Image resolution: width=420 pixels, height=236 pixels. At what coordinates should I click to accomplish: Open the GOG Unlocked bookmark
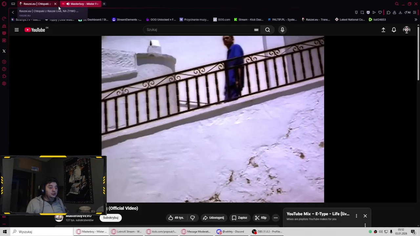161,20
